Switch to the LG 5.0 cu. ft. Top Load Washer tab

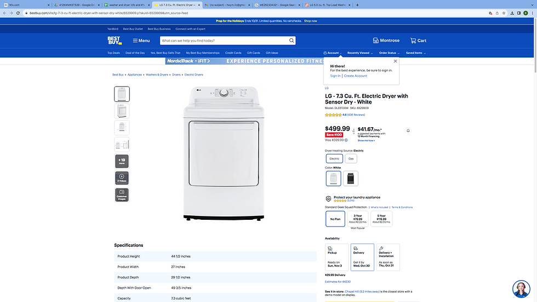[x=328, y=5]
